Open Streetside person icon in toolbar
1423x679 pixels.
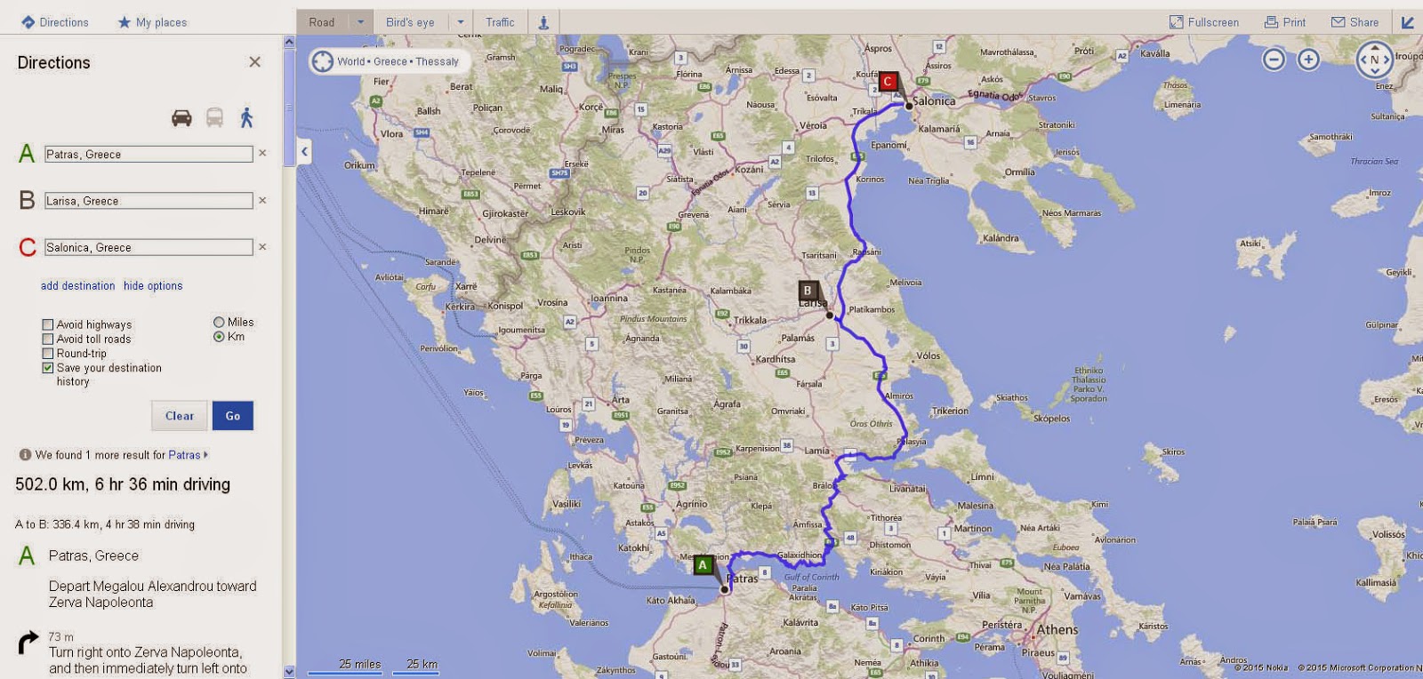[543, 22]
